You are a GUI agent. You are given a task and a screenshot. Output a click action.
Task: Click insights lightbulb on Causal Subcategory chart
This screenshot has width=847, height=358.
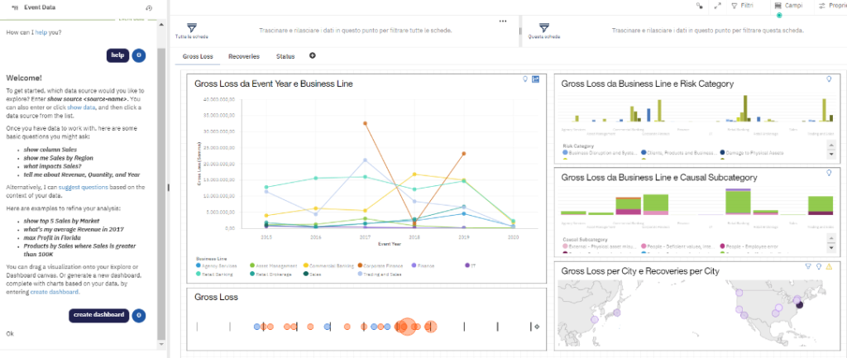click(829, 173)
